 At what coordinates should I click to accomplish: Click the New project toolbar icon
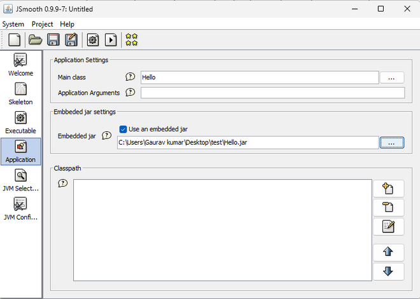pyautogui.click(x=15, y=40)
